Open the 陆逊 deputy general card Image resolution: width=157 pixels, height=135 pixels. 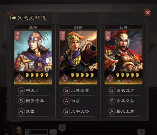point(78,57)
